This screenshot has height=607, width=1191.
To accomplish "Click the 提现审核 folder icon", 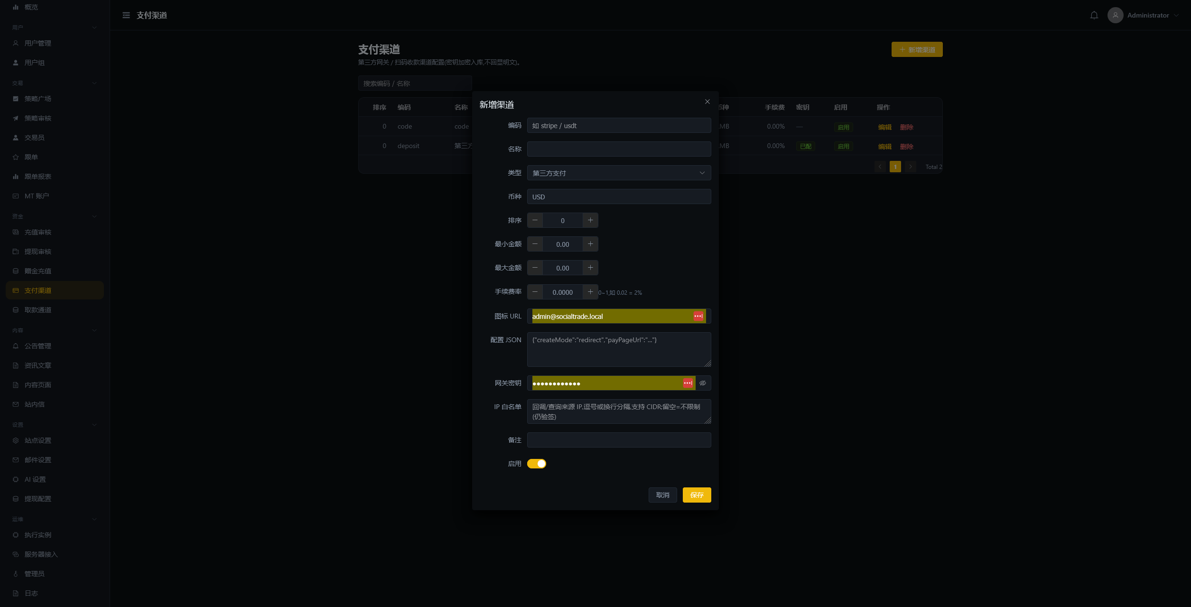I will pos(16,252).
